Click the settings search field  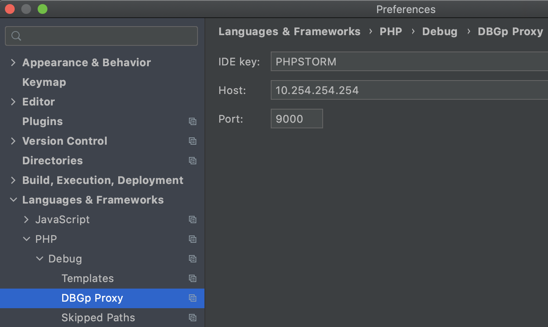tap(101, 36)
